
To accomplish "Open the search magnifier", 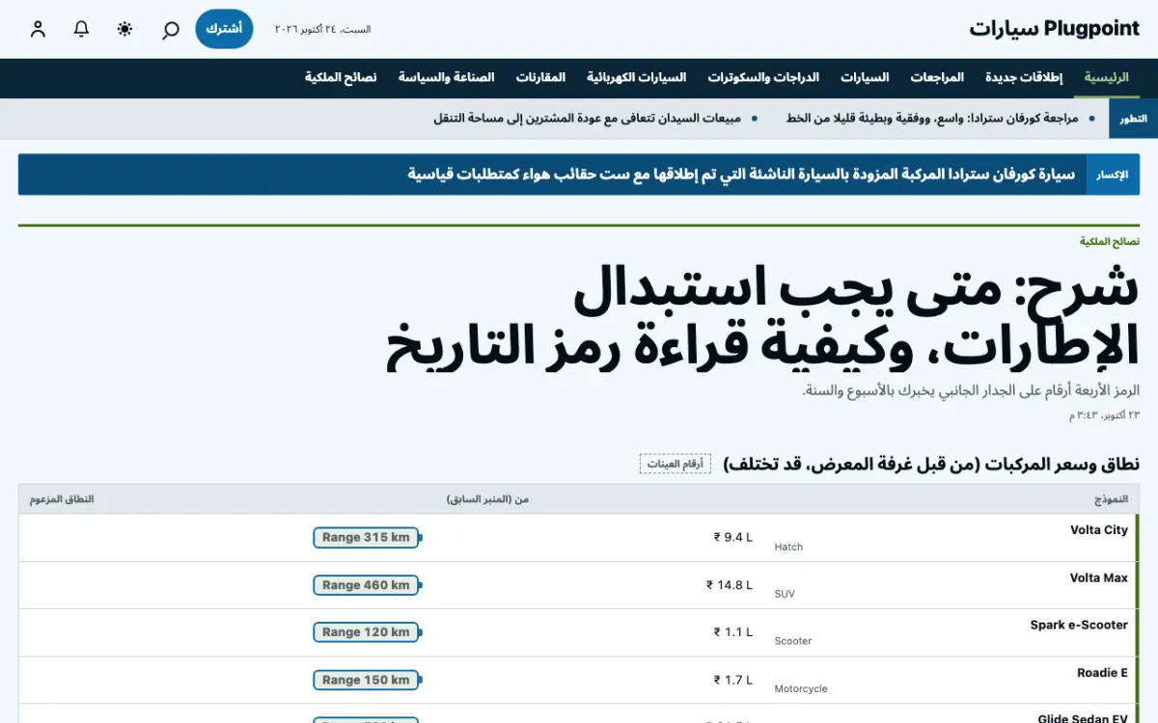I will pyautogui.click(x=170, y=29).
